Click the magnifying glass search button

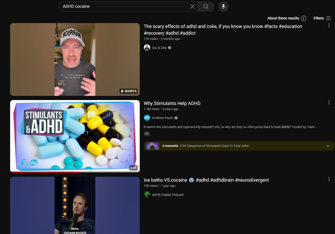[206, 6]
